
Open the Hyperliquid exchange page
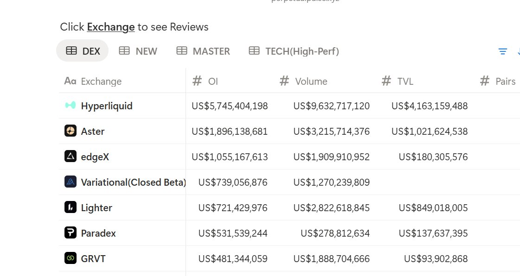coord(107,106)
